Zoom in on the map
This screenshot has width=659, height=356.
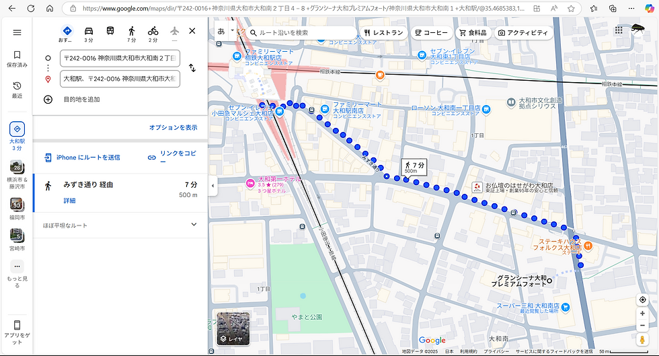coord(642,314)
